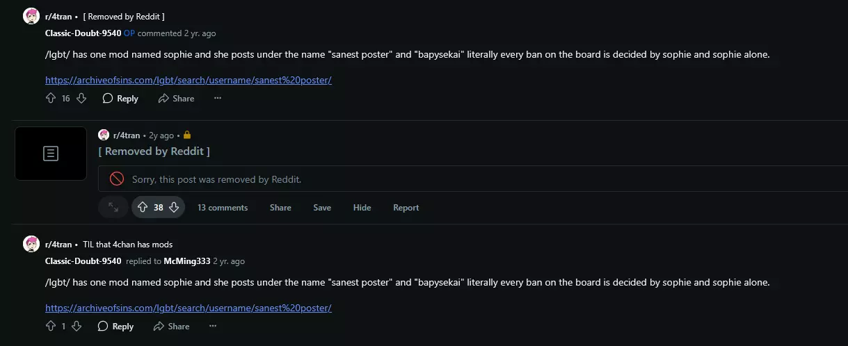Click the OP badge on first comment
848x346 pixels.
pyautogui.click(x=129, y=33)
